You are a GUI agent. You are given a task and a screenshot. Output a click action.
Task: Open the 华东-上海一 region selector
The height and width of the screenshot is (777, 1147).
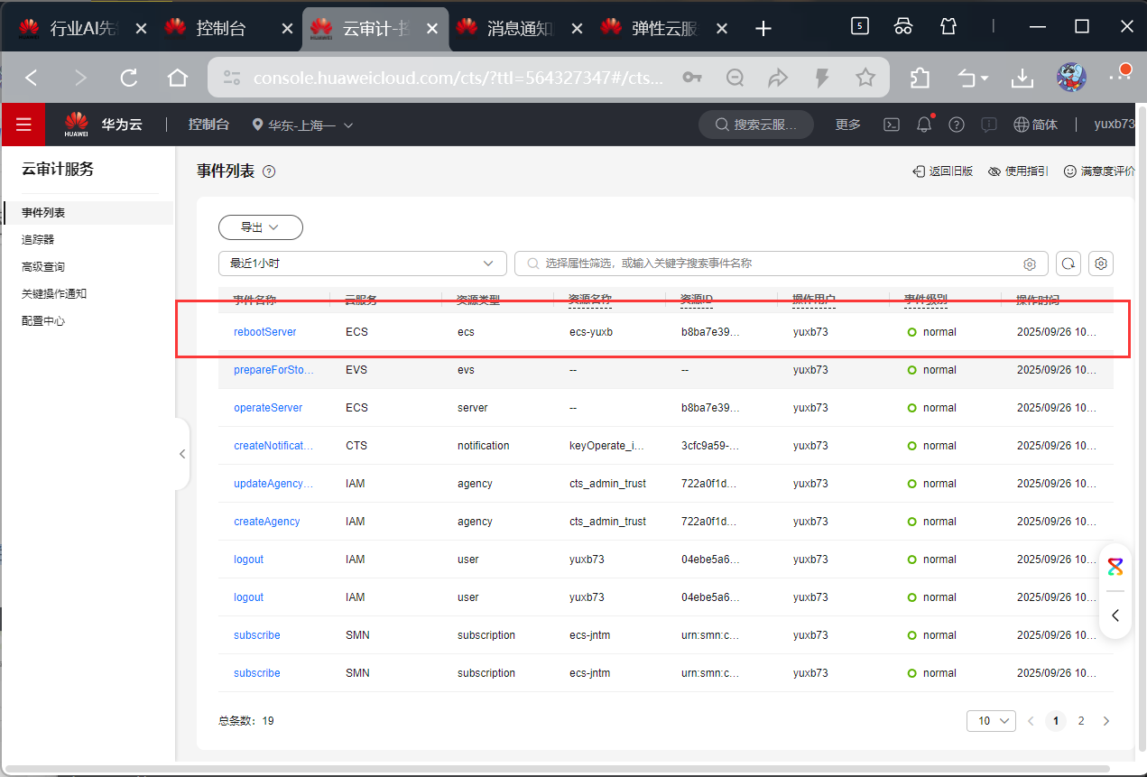[x=303, y=125]
